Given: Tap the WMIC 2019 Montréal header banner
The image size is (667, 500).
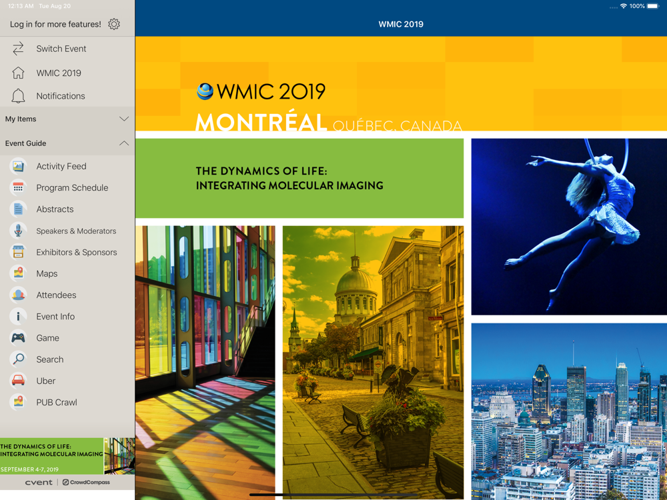Looking at the screenshot, I should pyautogui.click(x=401, y=84).
